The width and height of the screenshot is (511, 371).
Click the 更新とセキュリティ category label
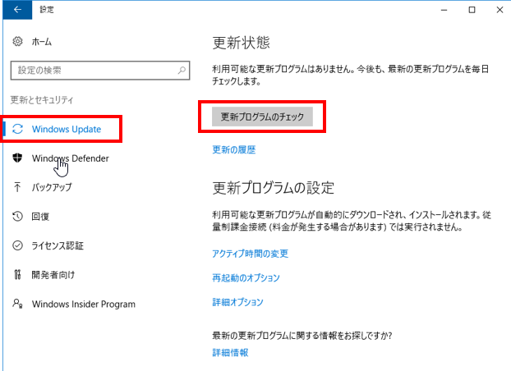[42, 99]
